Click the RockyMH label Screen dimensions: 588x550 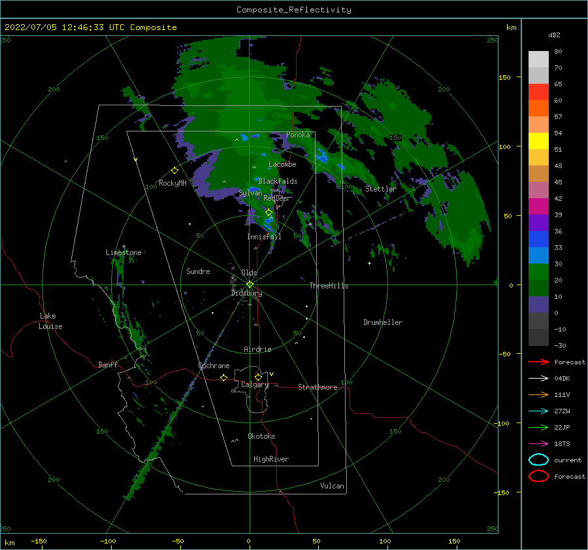pyautogui.click(x=172, y=183)
